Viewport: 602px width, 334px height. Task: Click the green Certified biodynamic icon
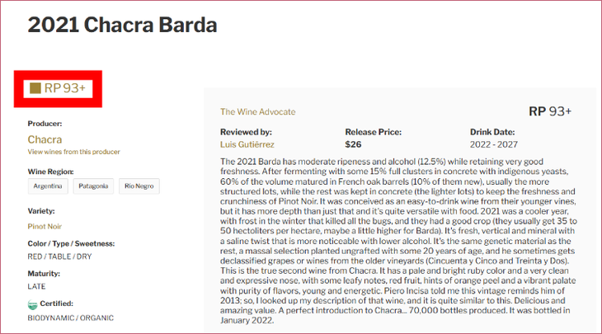pos(33,305)
